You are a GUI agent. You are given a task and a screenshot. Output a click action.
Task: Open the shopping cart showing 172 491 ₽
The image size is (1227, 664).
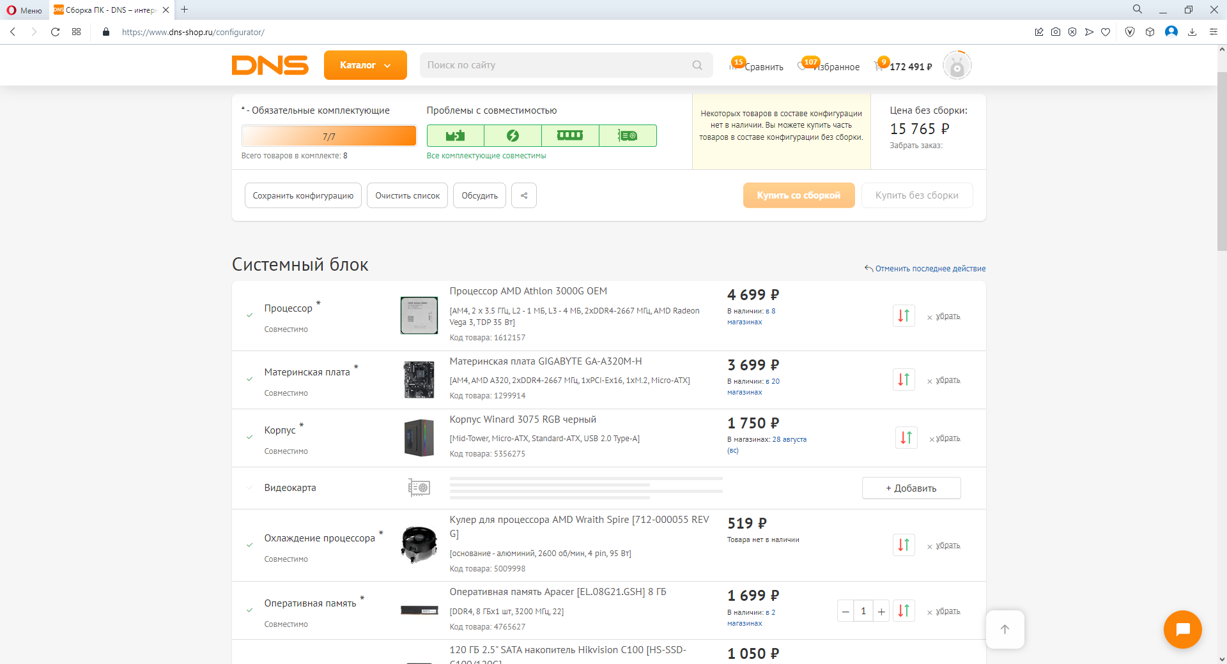click(x=904, y=66)
